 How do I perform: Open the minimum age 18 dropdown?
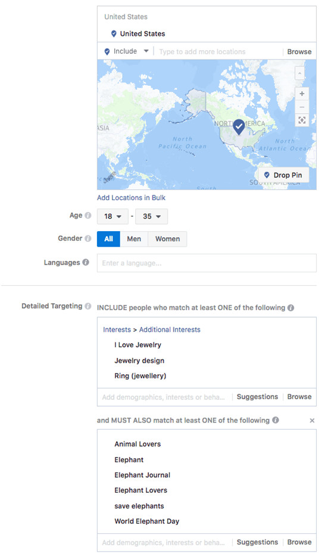click(x=113, y=216)
